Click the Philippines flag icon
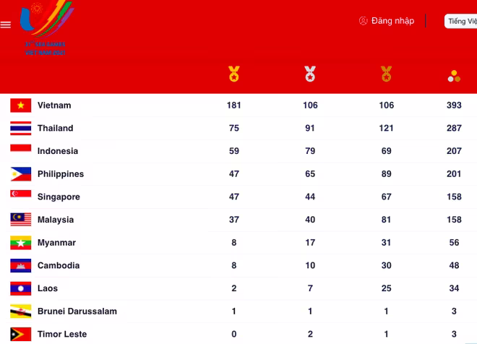This screenshot has height=344, width=477. coord(20,174)
